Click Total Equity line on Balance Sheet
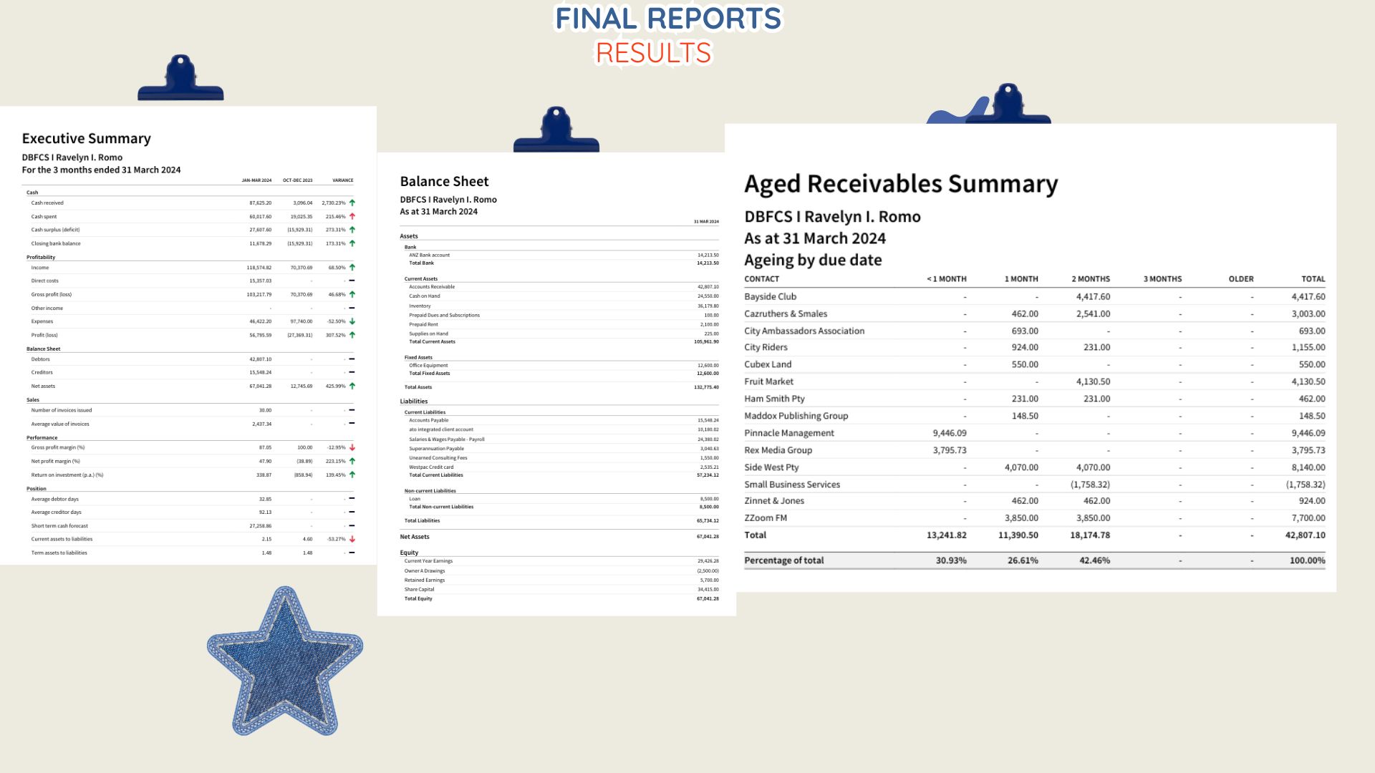Viewport: 1375px width, 773px height. point(561,598)
